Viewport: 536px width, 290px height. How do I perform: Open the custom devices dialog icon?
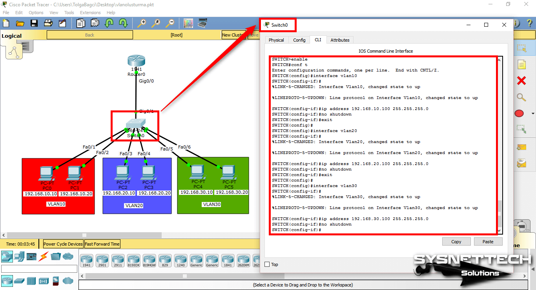202,23
